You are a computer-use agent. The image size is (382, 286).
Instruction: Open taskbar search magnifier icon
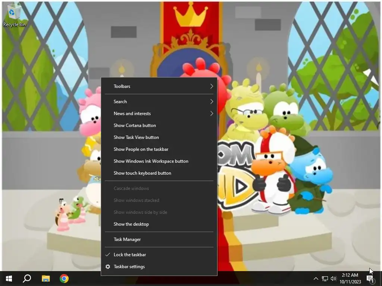(x=27, y=279)
